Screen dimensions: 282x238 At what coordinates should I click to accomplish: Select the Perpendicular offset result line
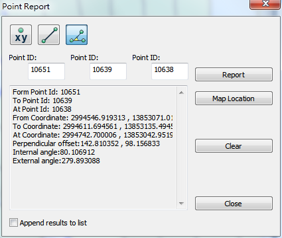click(x=86, y=143)
